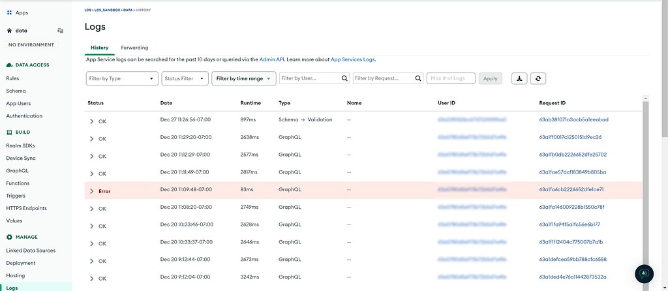Open the Status Filter dropdown
This screenshot has height=291, width=668.
[185, 78]
